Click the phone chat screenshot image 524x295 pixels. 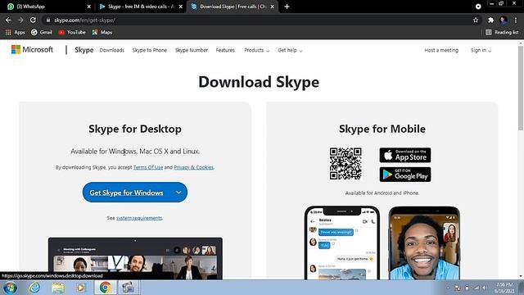click(342, 243)
